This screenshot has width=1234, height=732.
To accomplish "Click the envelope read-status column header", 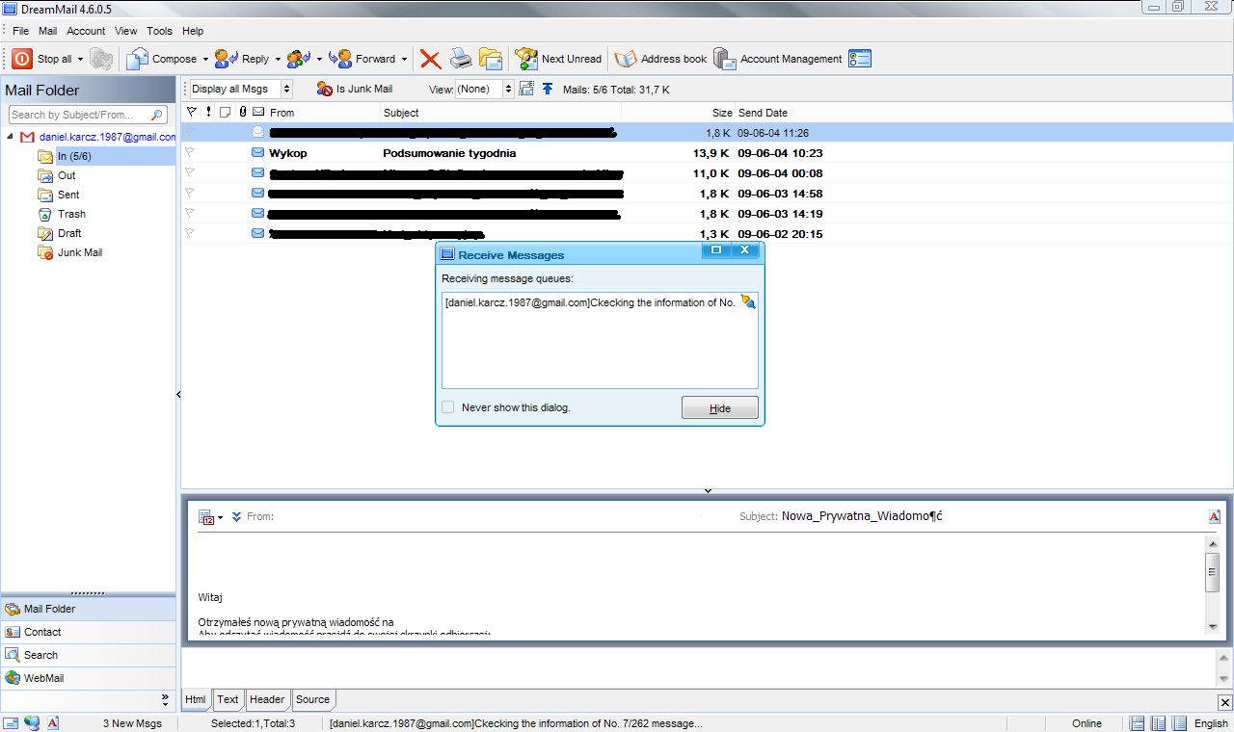I will tap(258, 112).
